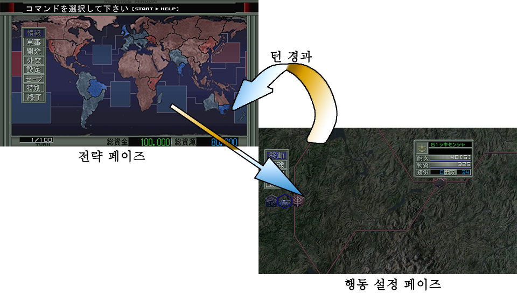Click the Federation emblem in unit panel
517x293 pixels.
tap(422, 148)
